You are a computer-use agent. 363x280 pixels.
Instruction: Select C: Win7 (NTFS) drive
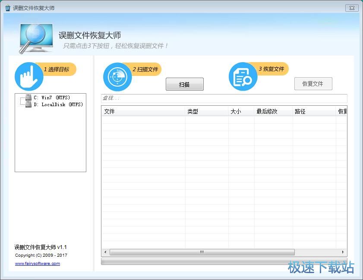pyautogui.click(x=51, y=98)
